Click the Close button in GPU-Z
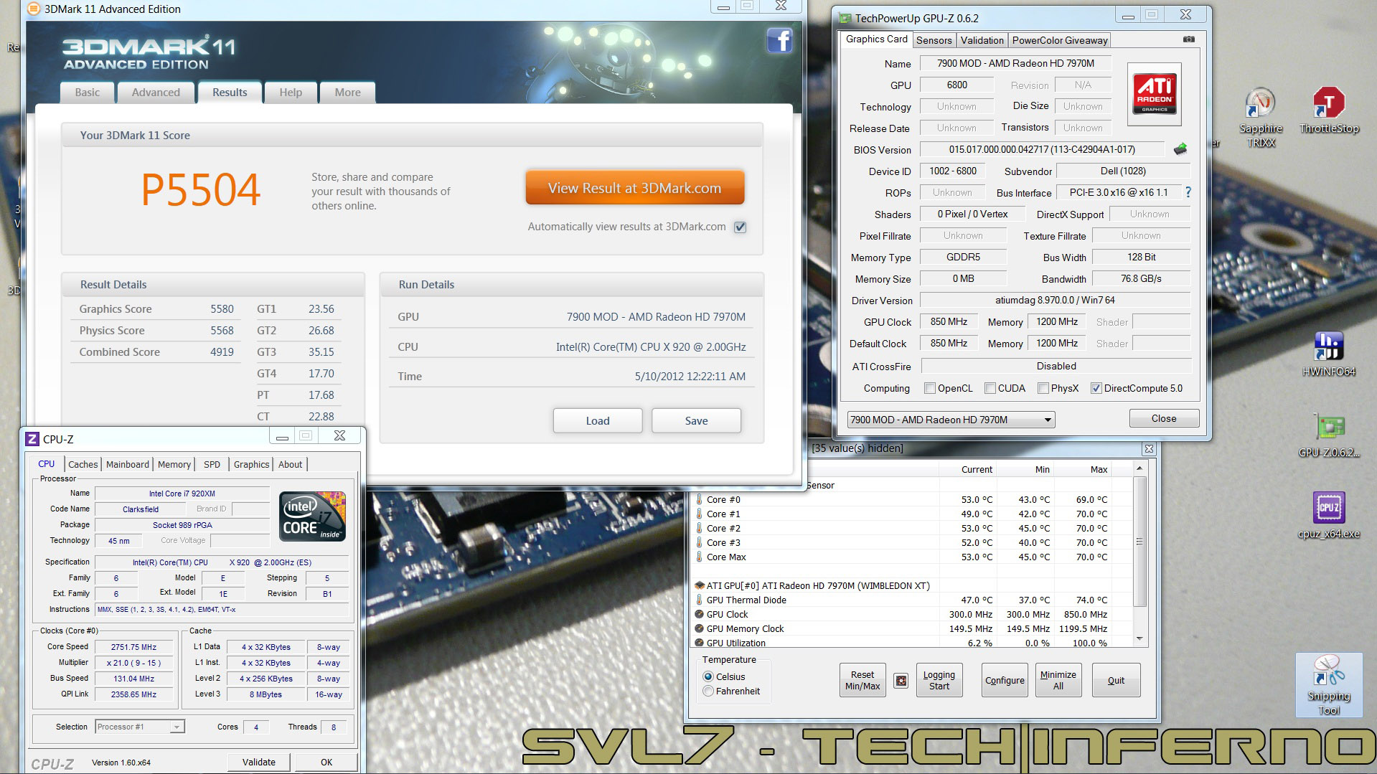Viewport: 1377px width, 774px height. click(x=1164, y=418)
